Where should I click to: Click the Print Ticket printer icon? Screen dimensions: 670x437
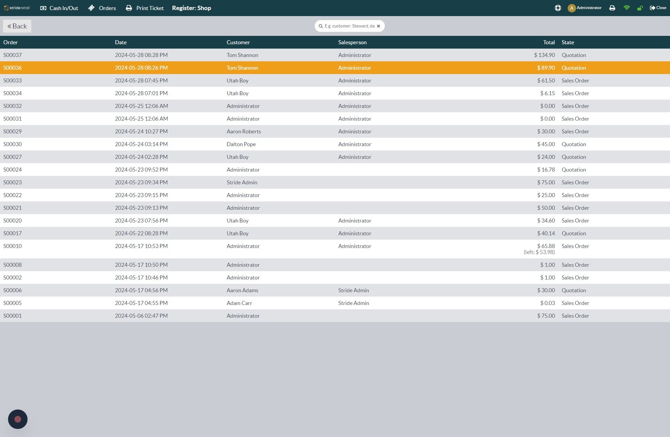(x=129, y=8)
